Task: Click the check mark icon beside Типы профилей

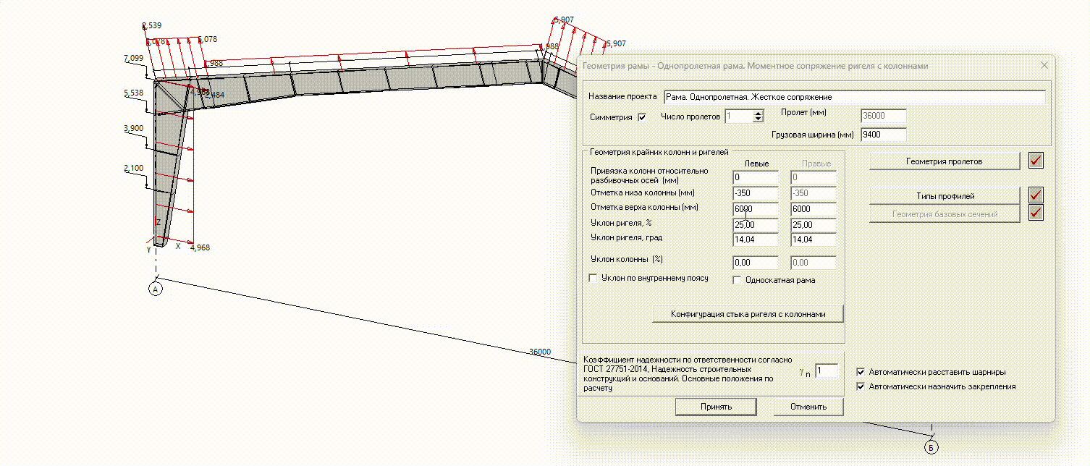Action: [1036, 195]
